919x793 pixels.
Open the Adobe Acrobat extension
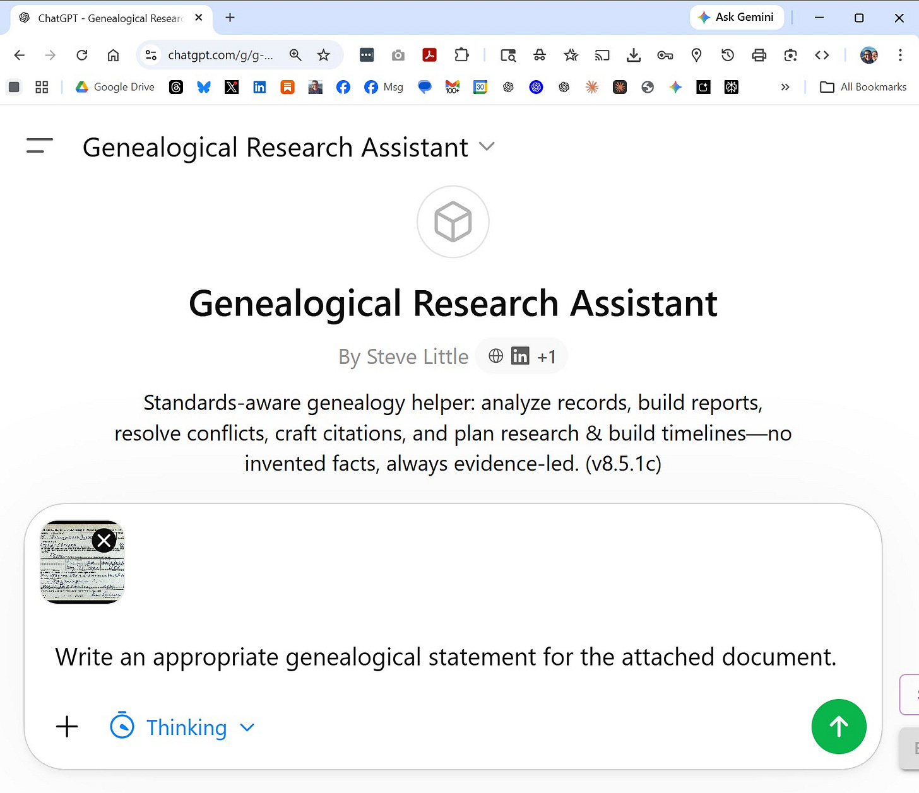coord(430,55)
